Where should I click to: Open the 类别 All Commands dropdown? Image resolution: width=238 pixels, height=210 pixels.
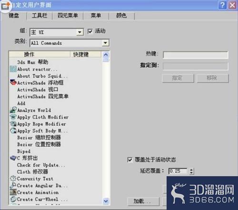[69, 43]
